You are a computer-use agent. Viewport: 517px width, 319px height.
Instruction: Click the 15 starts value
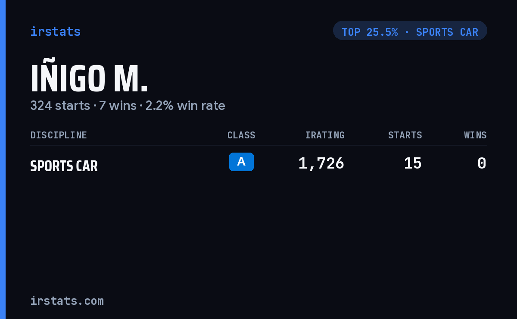(413, 163)
